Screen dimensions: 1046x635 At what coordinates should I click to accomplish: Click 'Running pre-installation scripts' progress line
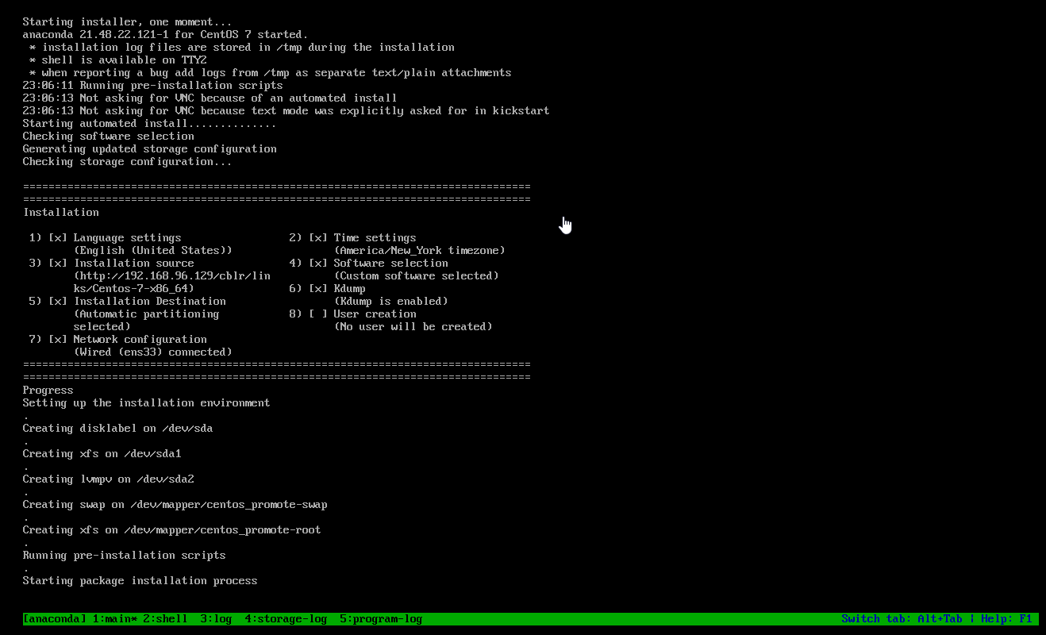click(x=124, y=555)
